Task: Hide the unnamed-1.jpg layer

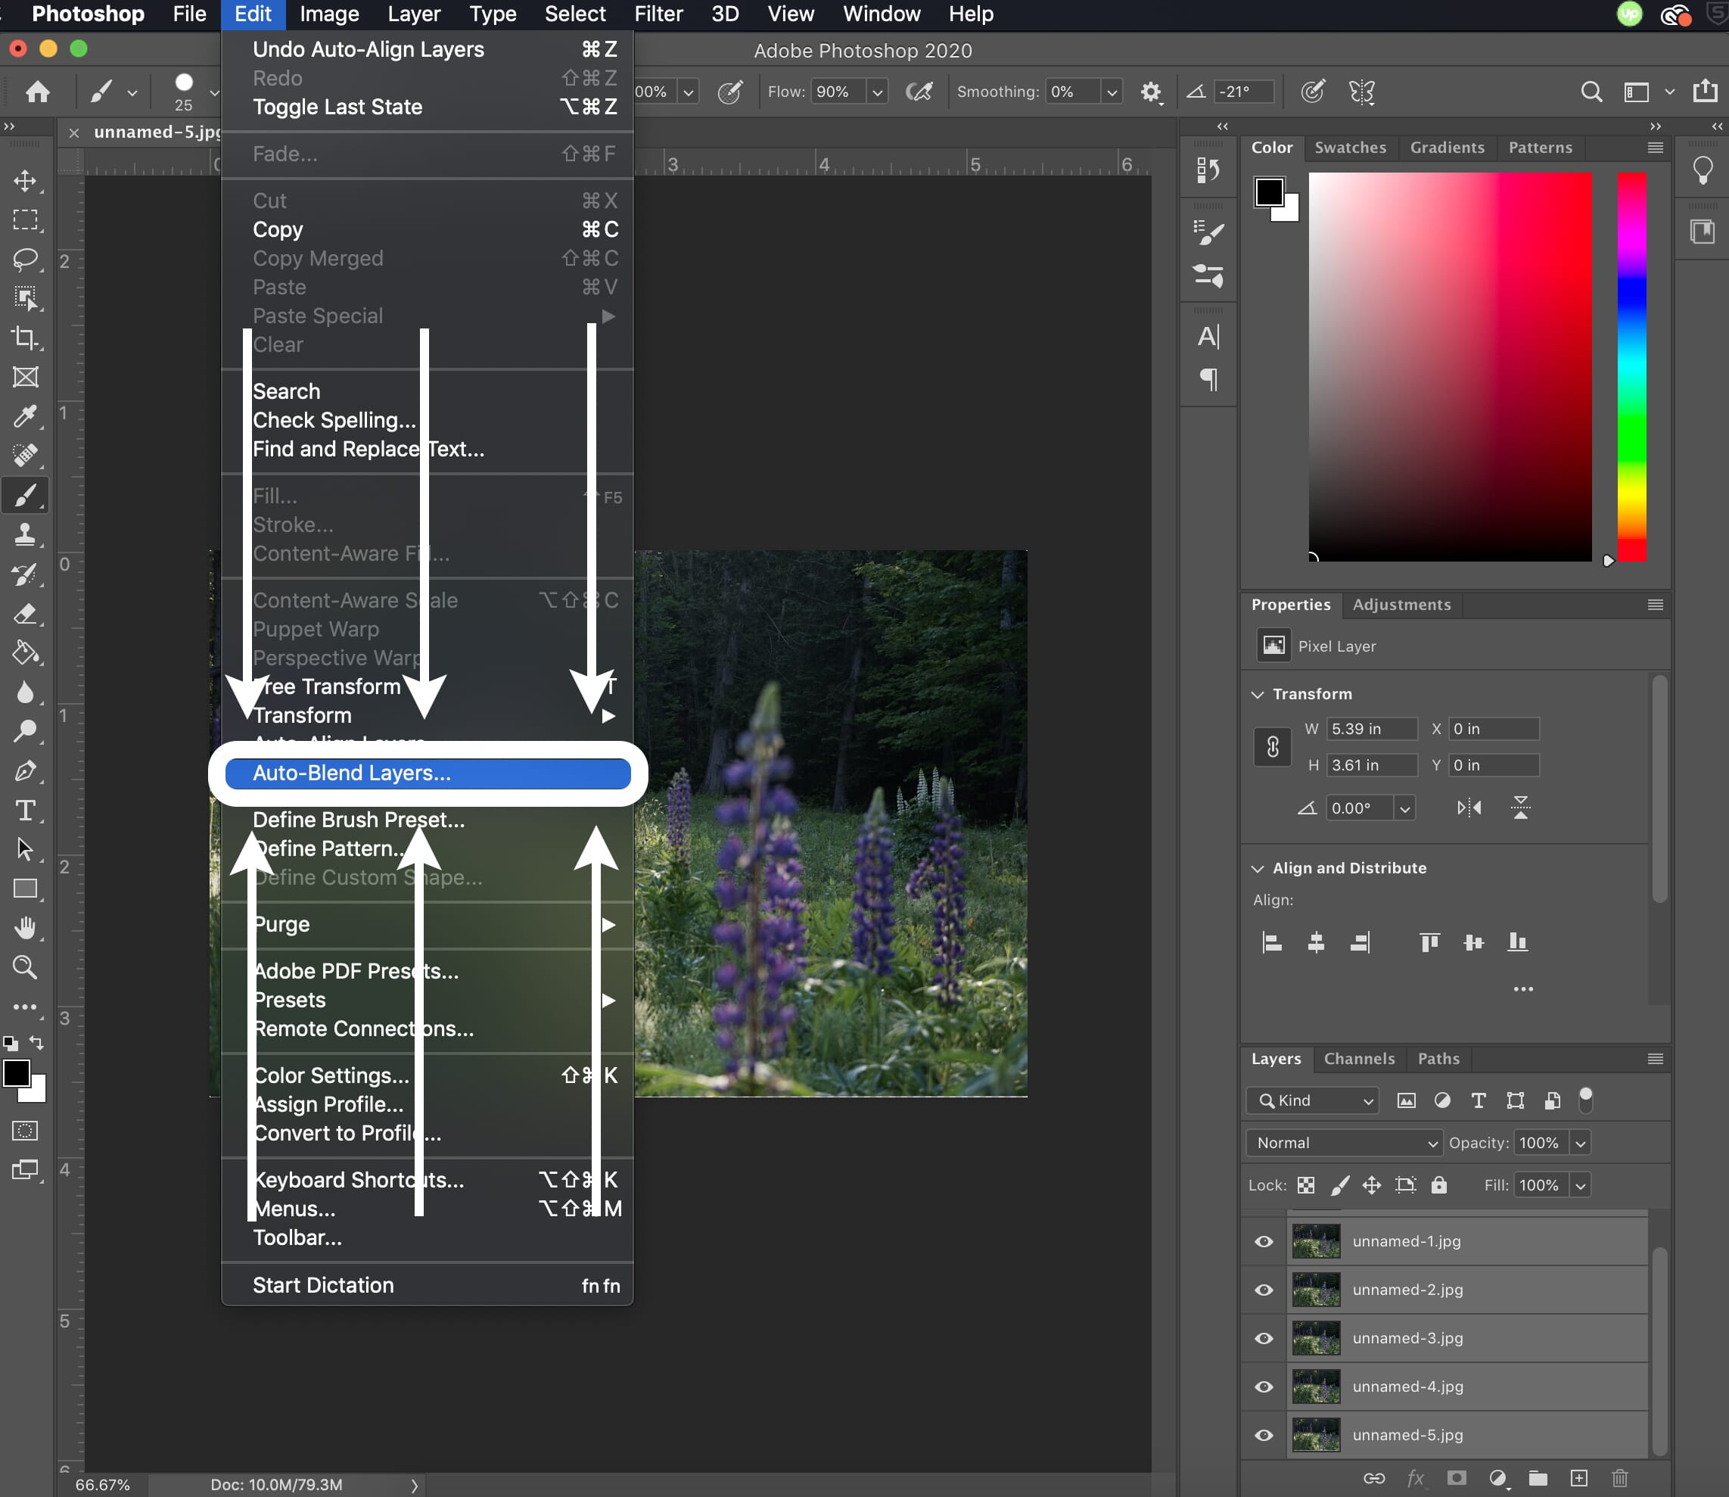Action: (1264, 1241)
